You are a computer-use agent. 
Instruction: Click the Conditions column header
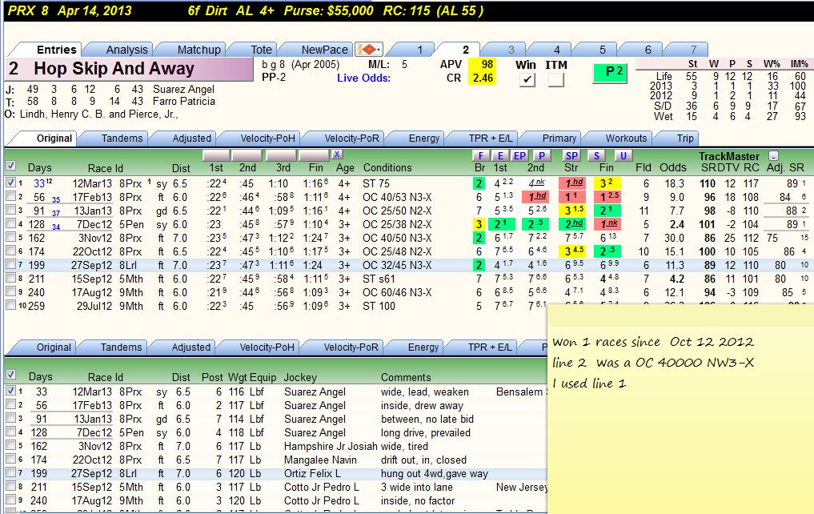click(387, 167)
